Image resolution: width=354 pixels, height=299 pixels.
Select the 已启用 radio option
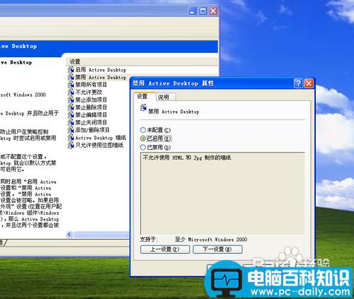click(x=143, y=139)
